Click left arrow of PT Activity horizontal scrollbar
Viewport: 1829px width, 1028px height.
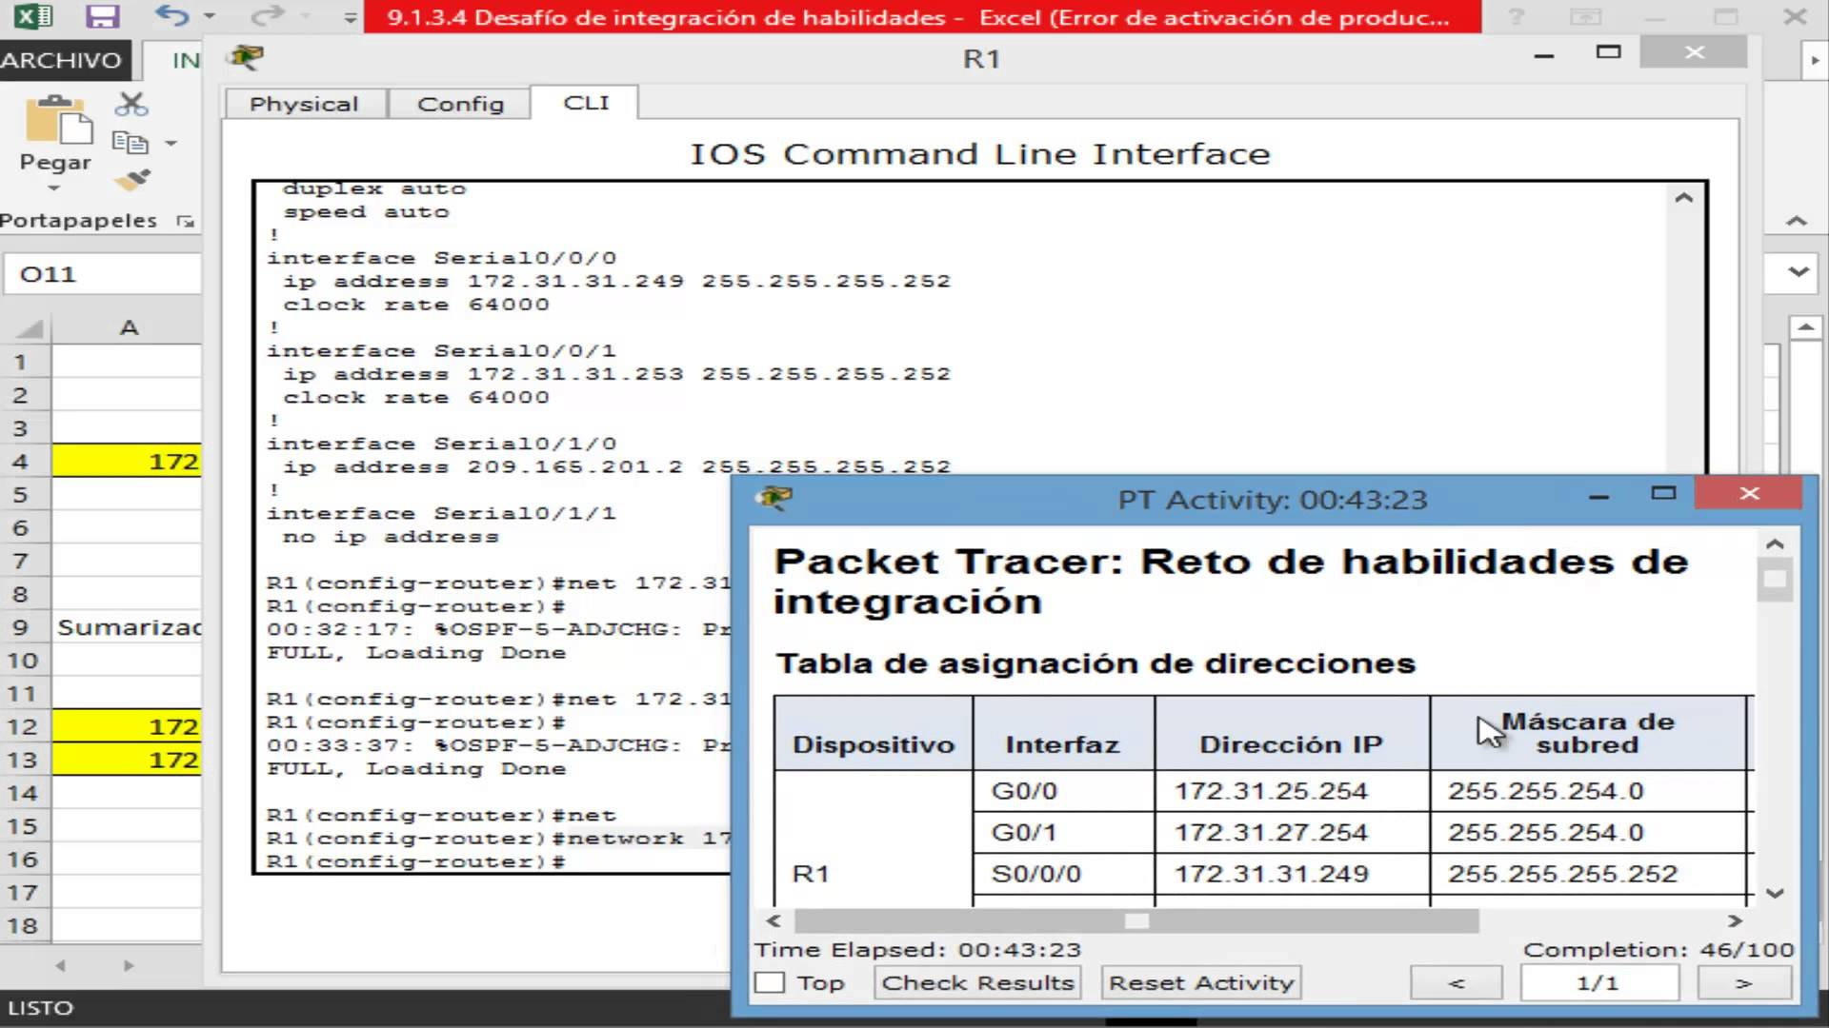click(x=774, y=921)
